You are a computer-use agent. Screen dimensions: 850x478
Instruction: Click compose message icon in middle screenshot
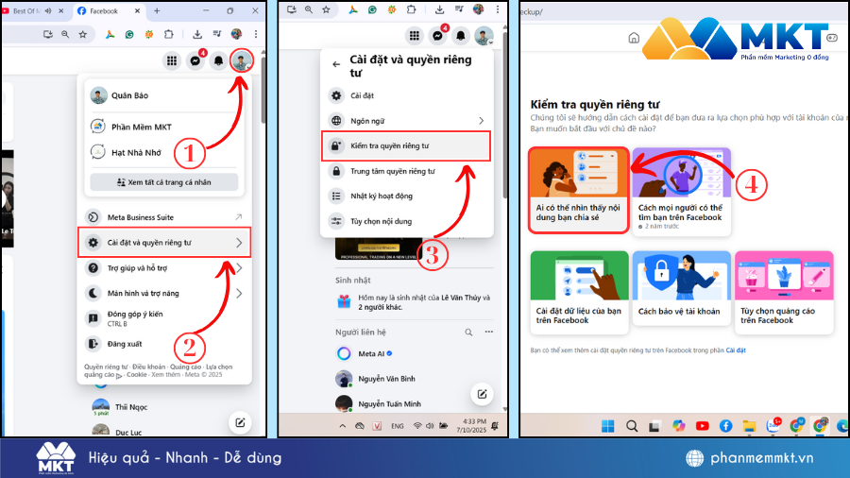tap(482, 394)
